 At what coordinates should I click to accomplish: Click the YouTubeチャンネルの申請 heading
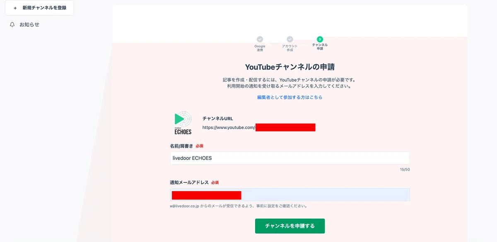coord(290,67)
